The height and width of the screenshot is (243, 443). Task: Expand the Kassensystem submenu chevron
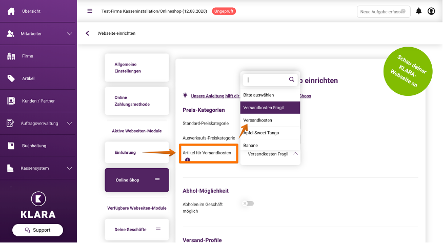(x=70, y=168)
